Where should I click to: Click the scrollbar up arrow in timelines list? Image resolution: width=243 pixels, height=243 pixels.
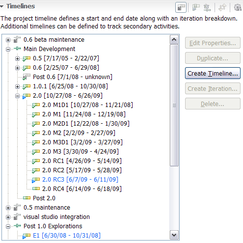click(x=174, y=39)
